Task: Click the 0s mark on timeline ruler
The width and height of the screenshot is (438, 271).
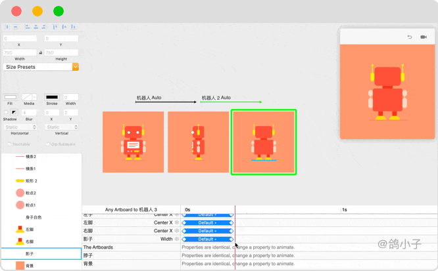Action: click(x=187, y=210)
